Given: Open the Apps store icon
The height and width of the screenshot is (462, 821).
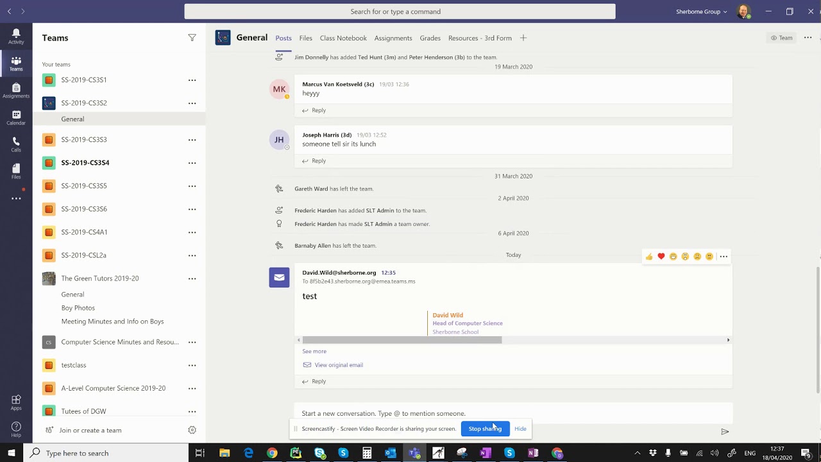Looking at the screenshot, I should click(x=16, y=402).
